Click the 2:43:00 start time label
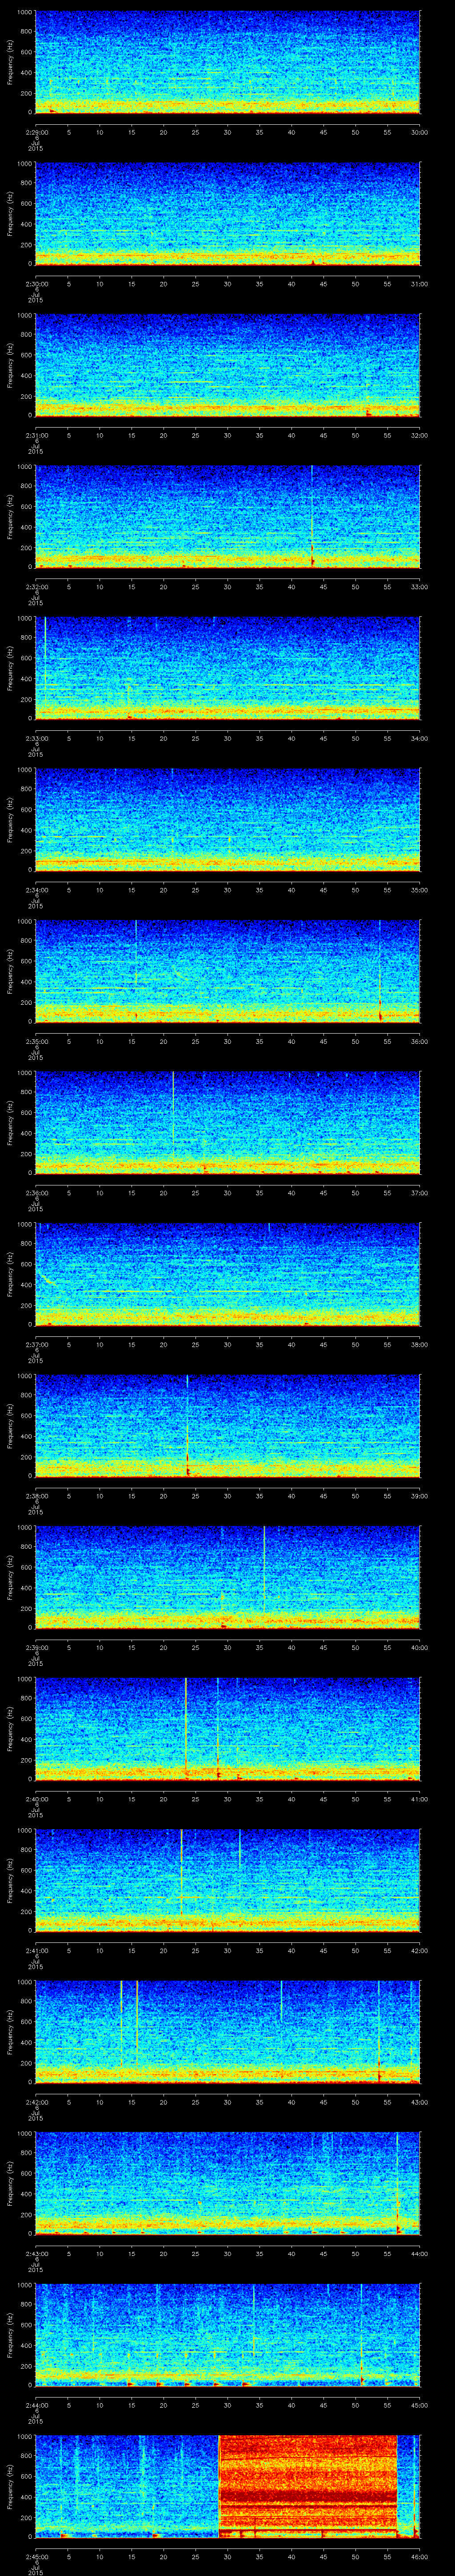 (36, 2254)
